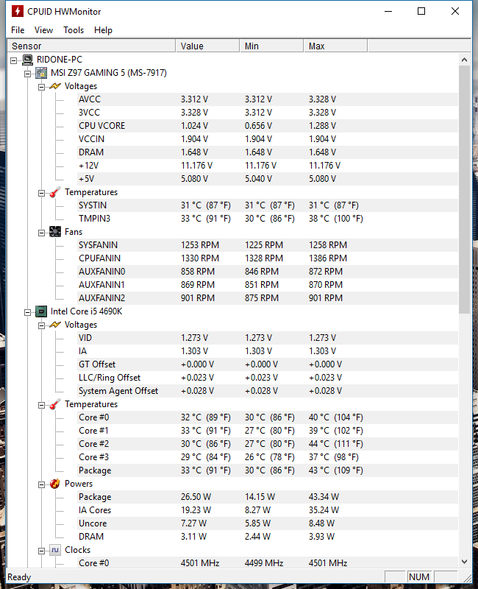Click the Intel Core i5 4690K chip icon

[41, 311]
